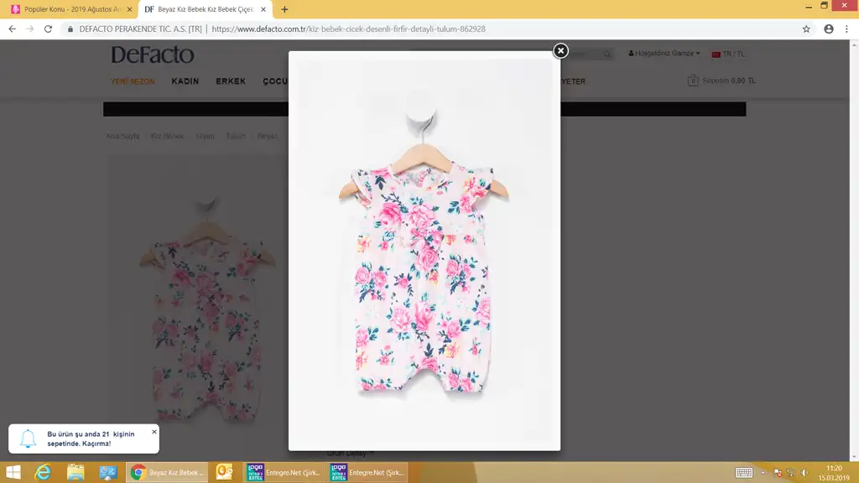Click the DeFacto logo
The height and width of the screenshot is (483, 859).
coord(153,55)
